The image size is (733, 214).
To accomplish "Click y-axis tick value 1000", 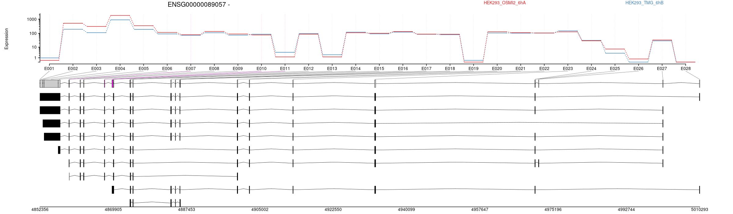I will [32, 20].
